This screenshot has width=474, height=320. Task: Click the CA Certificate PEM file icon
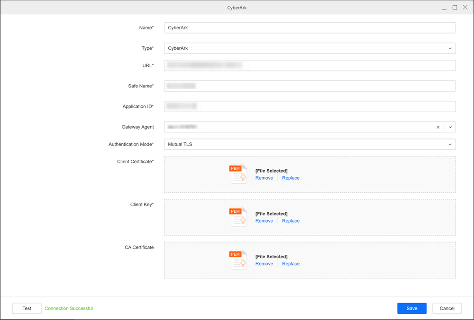pyautogui.click(x=238, y=260)
